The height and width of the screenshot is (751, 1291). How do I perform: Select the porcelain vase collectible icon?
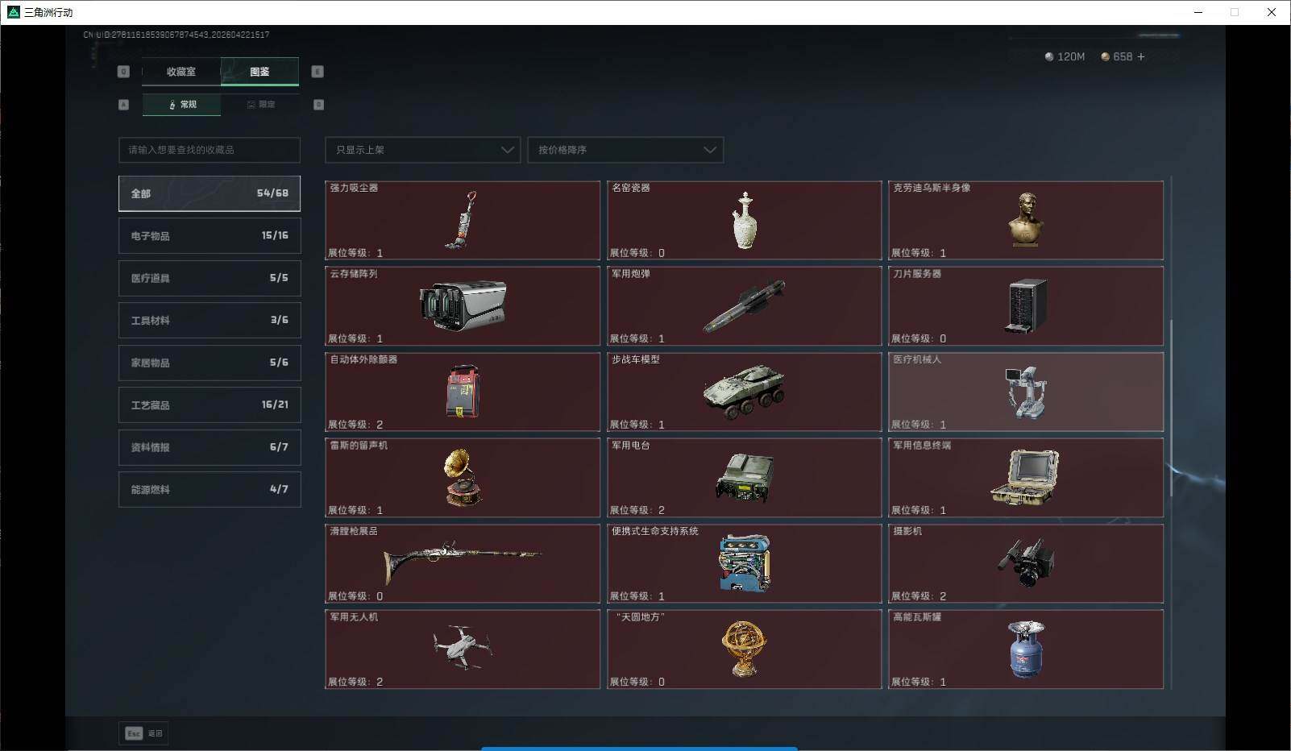[x=744, y=220]
